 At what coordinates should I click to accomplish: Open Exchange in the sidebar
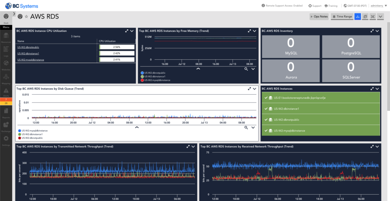pos(6,125)
